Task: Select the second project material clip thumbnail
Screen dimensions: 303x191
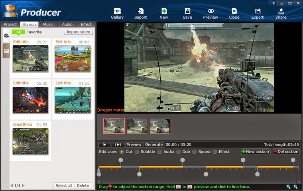Action: click(137, 126)
